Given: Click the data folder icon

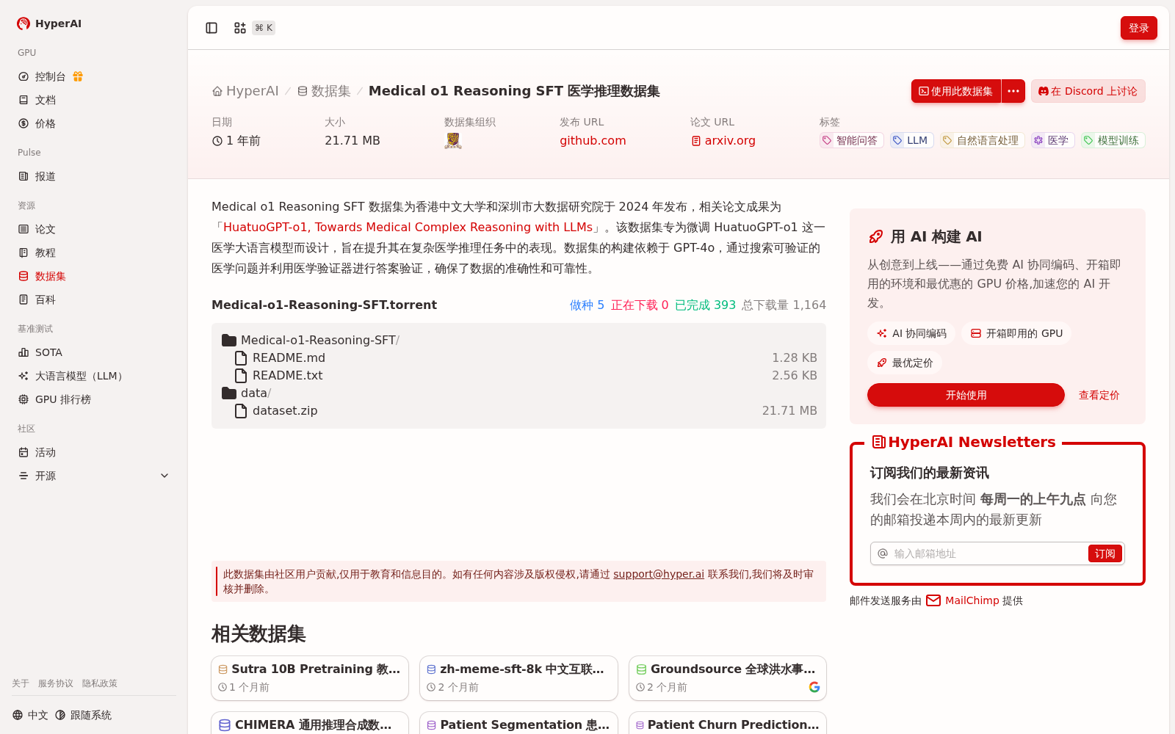Looking at the screenshot, I should coord(229,393).
